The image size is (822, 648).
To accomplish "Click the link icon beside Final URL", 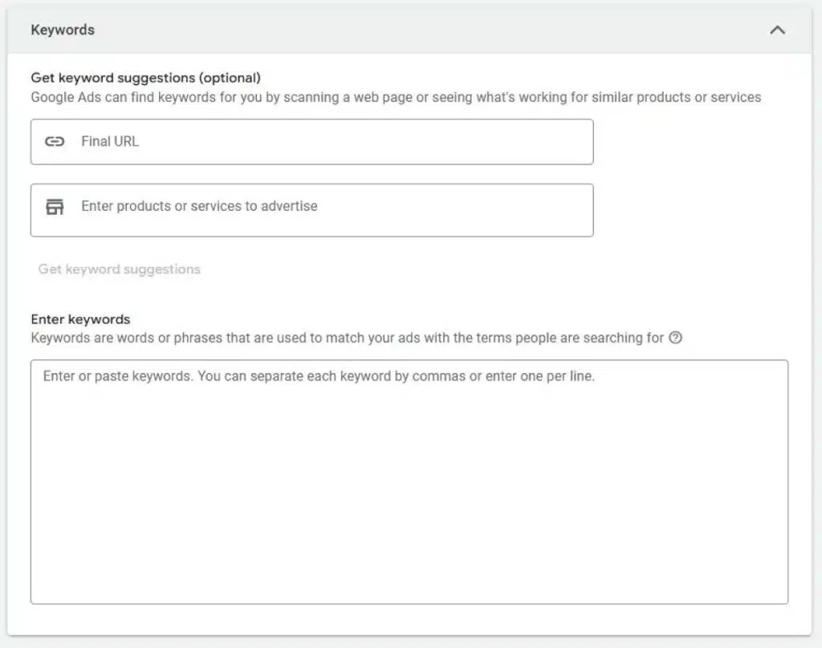I will pos(54,142).
